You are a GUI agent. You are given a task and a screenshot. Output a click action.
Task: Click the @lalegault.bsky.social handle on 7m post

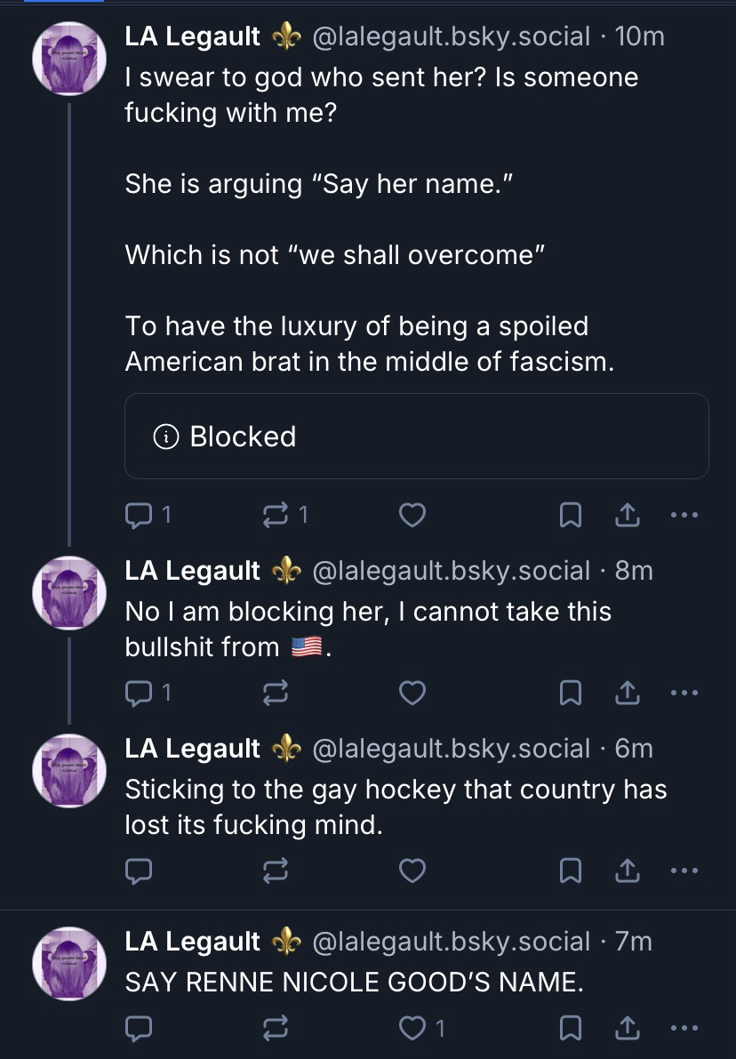(x=451, y=942)
